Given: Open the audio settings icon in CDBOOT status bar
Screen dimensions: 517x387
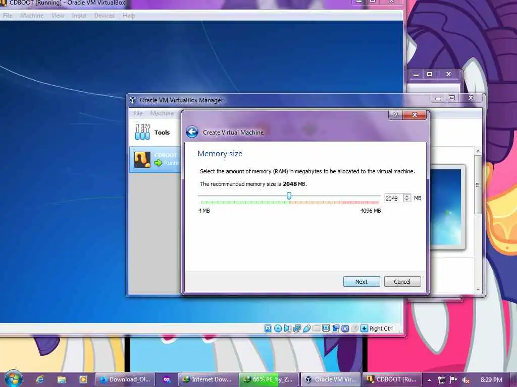Looking at the screenshot, I should tap(287, 329).
